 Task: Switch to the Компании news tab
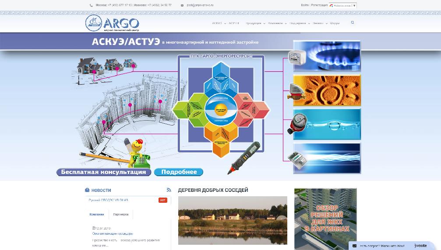coord(97,214)
